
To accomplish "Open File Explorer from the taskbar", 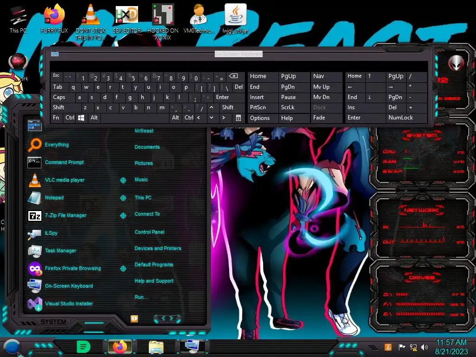I will point(156,347).
